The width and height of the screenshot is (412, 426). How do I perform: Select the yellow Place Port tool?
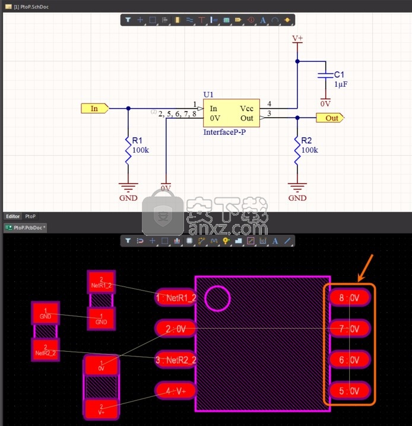238,20
